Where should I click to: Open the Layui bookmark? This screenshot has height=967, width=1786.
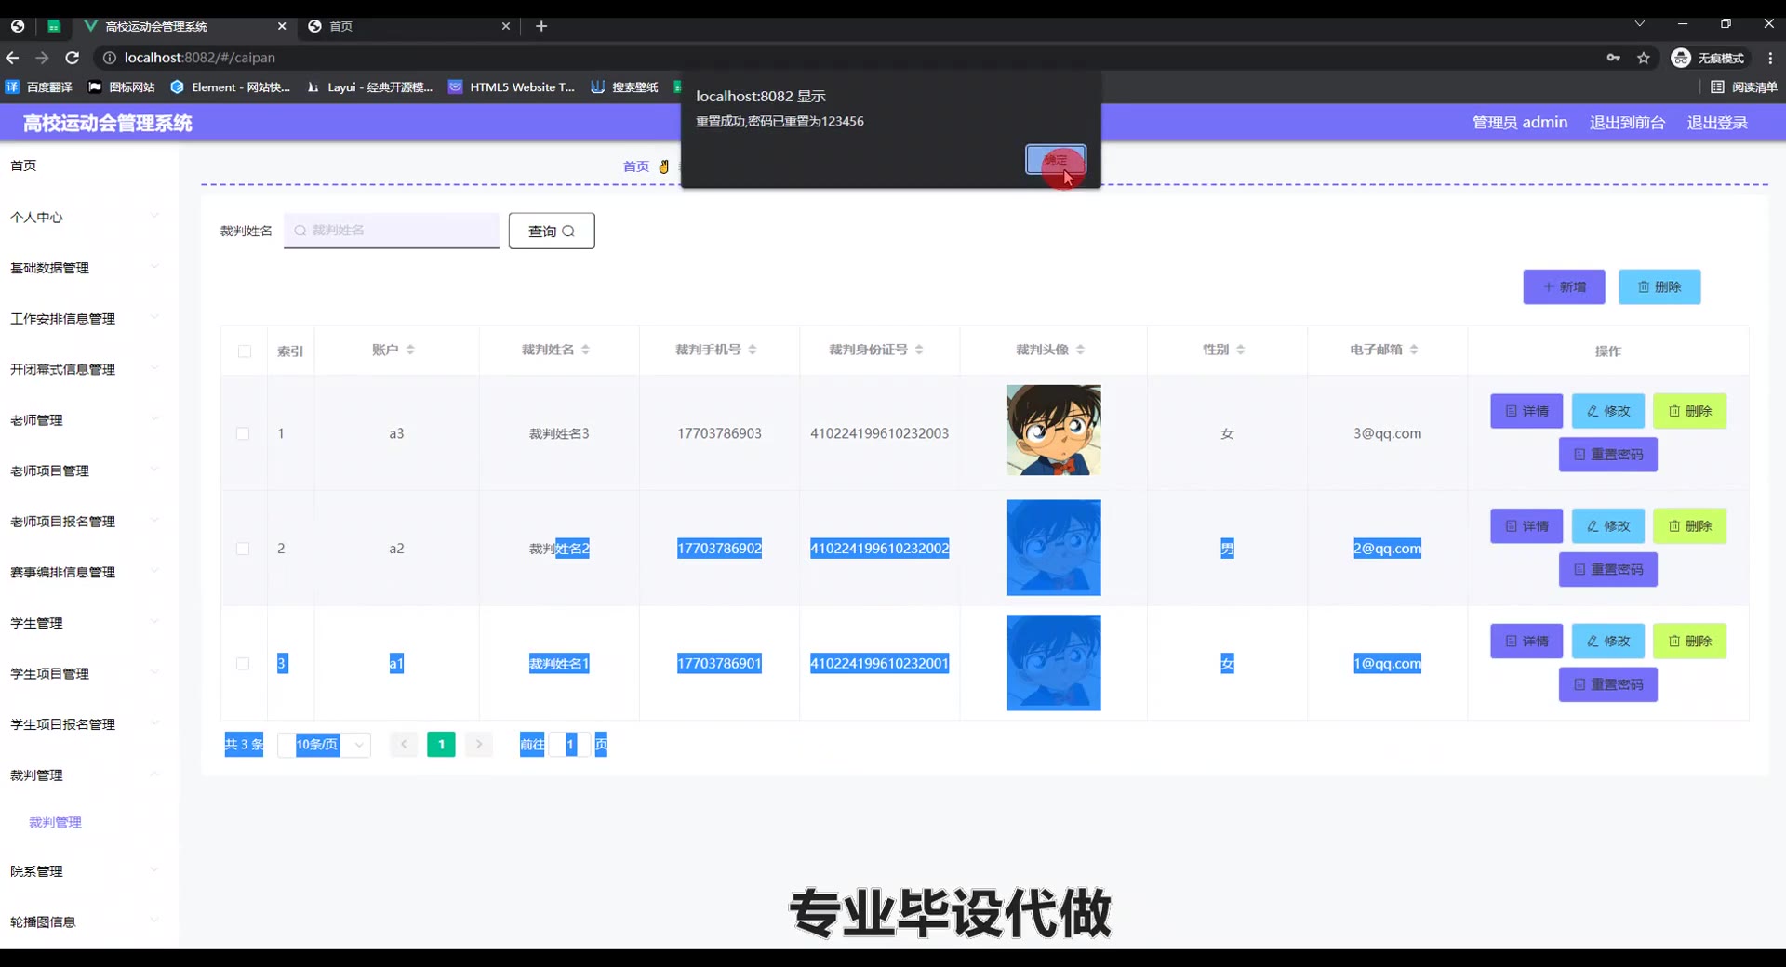370,87
